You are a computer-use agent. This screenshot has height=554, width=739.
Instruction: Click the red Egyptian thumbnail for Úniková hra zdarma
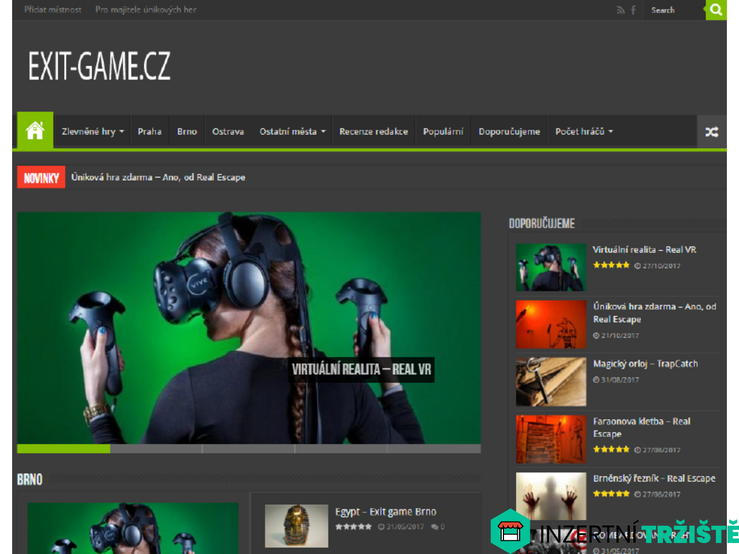click(551, 324)
